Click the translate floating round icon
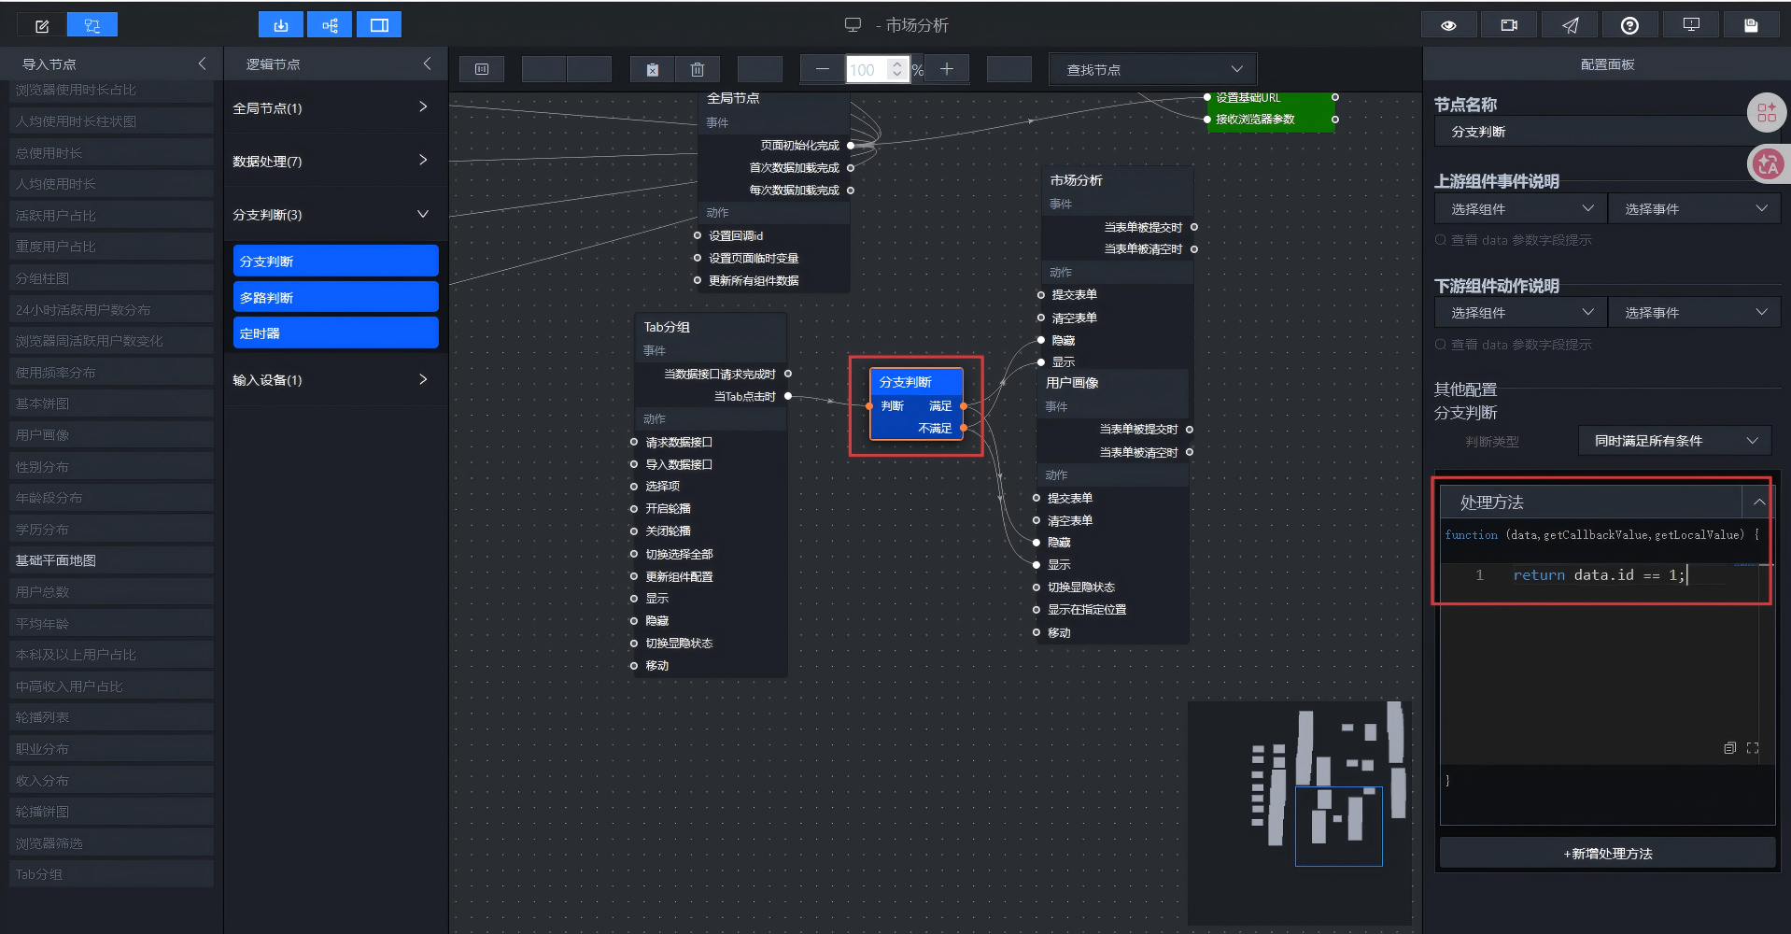The height and width of the screenshot is (934, 1791). 1766,164
